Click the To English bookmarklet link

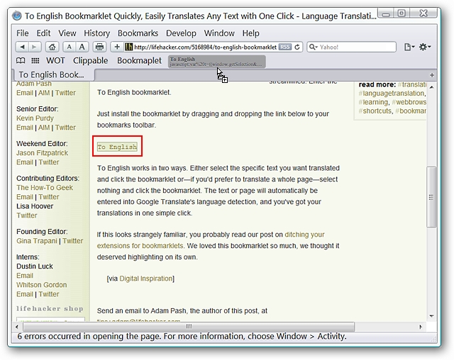[x=117, y=147]
